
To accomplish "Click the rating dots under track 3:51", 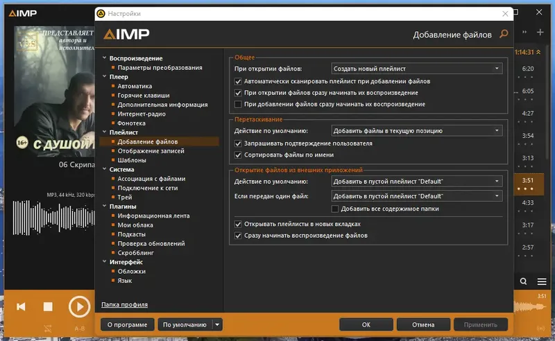I will pos(525,189).
